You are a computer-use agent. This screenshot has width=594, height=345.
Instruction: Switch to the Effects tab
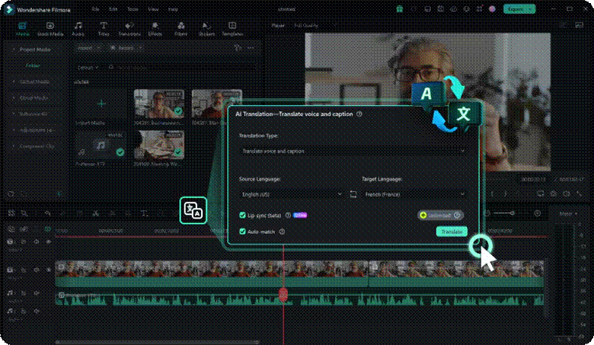click(155, 29)
